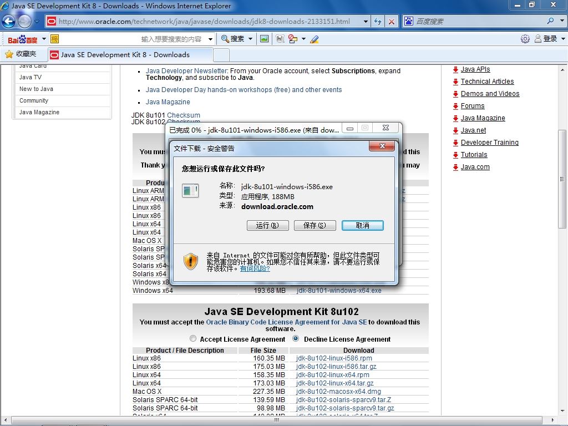568x426 pixels.
Task: Click the 运行 (R) Run button
Action: (x=268, y=225)
